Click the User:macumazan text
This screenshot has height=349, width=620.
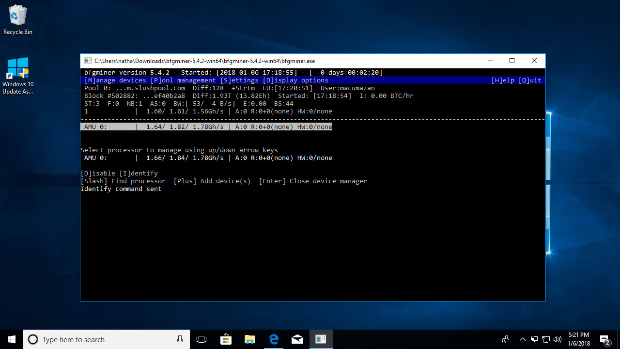click(x=348, y=88)
